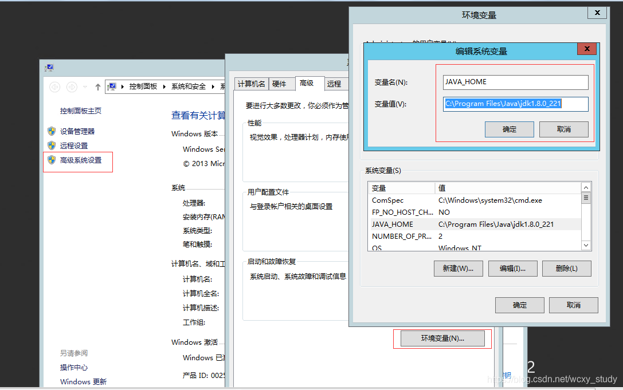This screenshot has width=623, height=390.
Task: Open 远程设置 link
Action: click(x=74, y=146)
